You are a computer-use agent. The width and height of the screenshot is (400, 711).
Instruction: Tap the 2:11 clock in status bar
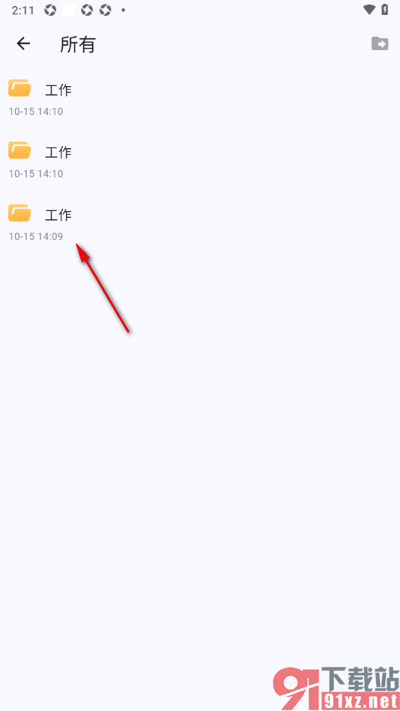coord(22,10)
